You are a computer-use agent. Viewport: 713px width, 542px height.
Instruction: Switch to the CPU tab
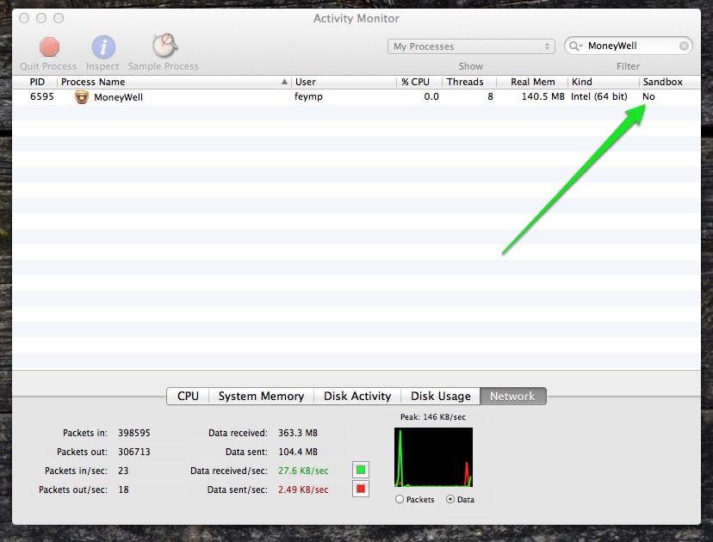(188, 396)
